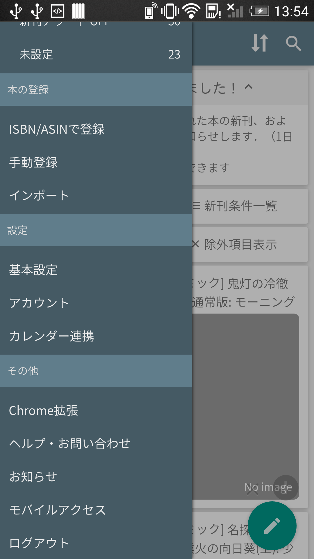Open カレンダー連携 option
The width and height of the screenshot is (314, 559).
(51, 336)
